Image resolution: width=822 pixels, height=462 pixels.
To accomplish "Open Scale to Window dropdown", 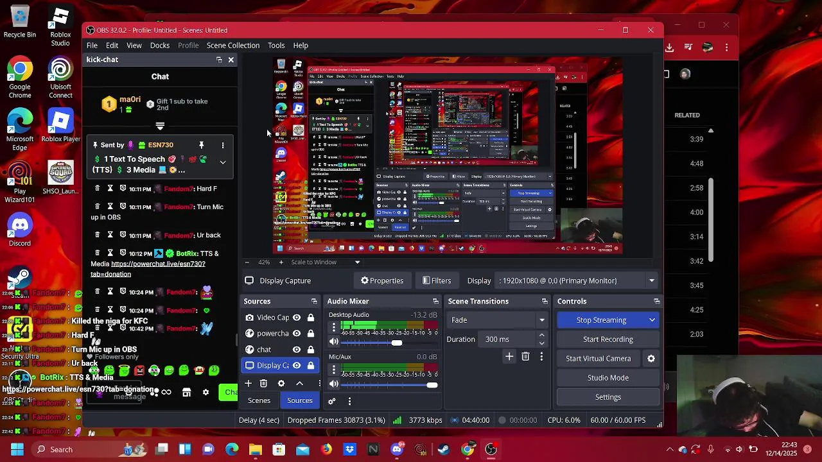I will click(x=326, y=262).
